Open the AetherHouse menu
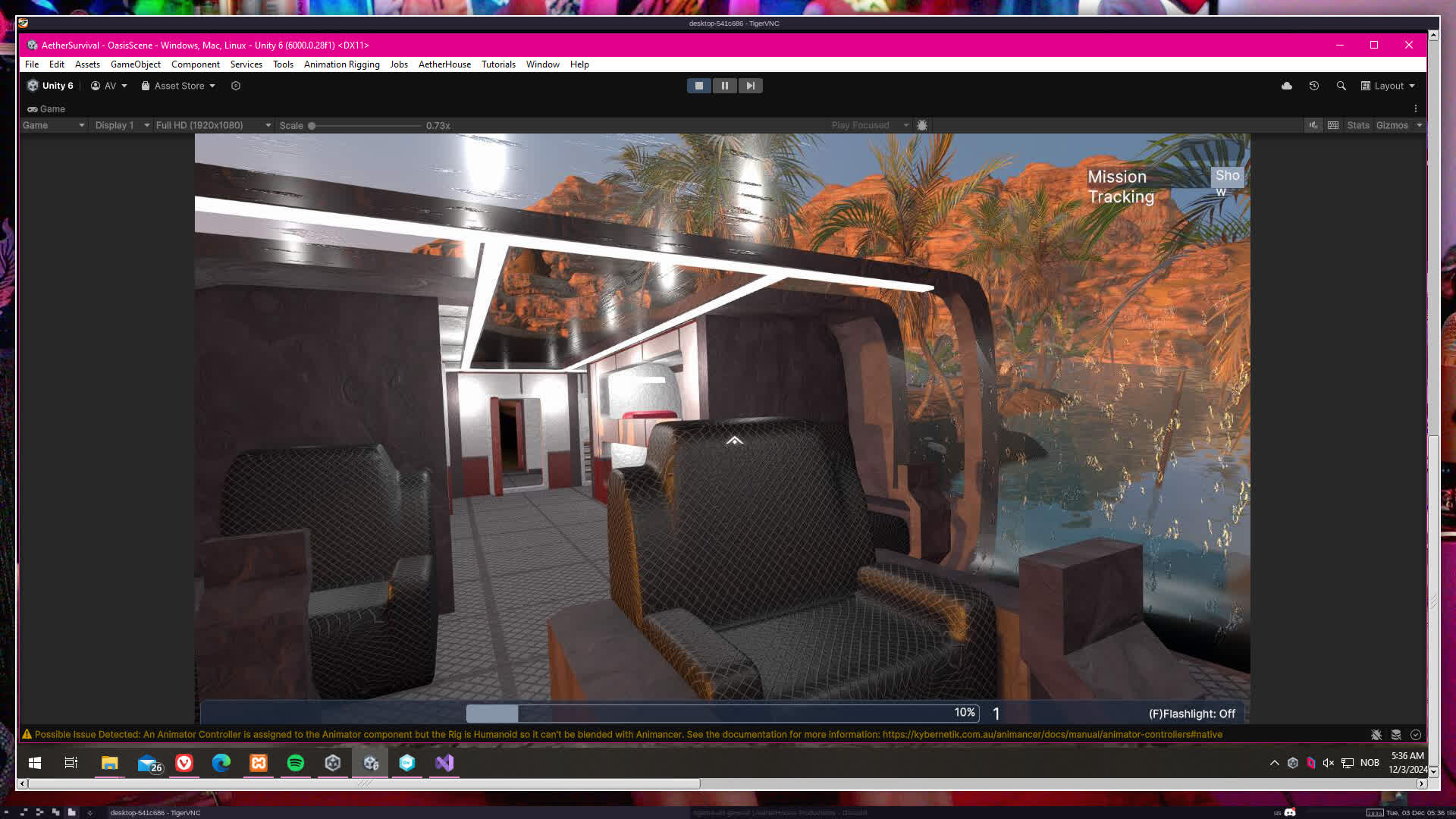This screenshot has height=819, width=1456. point(444,64)
